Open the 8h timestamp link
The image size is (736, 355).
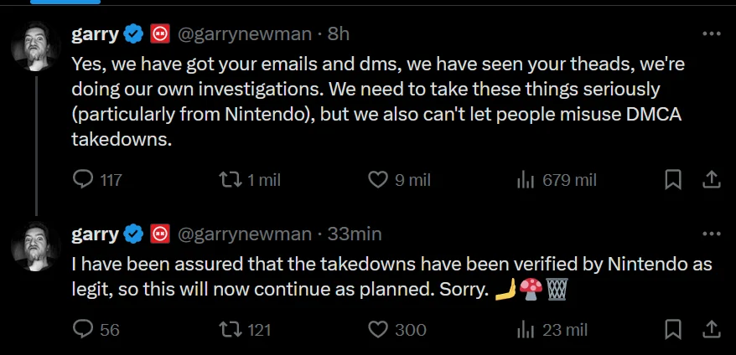click(338, 34)
